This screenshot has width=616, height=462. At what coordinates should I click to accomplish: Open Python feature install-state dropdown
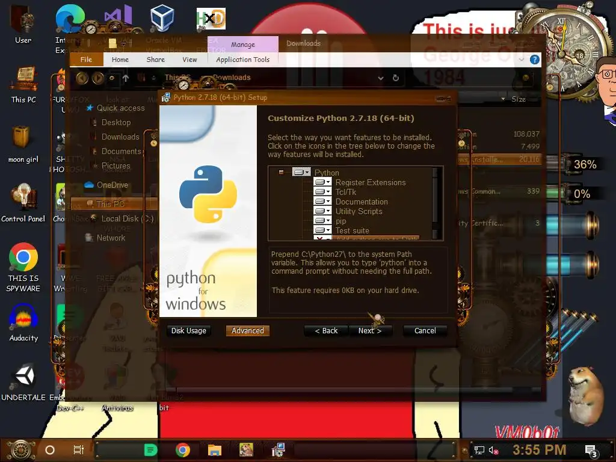pos(301,172)
